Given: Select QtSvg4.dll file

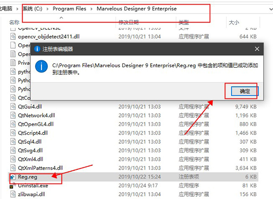Looking at the screenshot, I should point(30,150).
